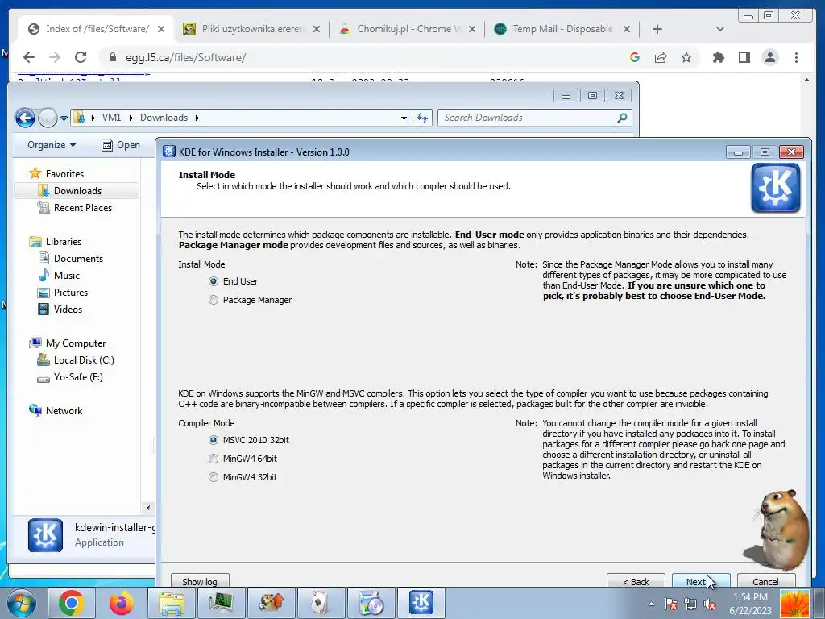825x619 pixels.
Task: Show hidden system tray icons
Action: (651, 604)
